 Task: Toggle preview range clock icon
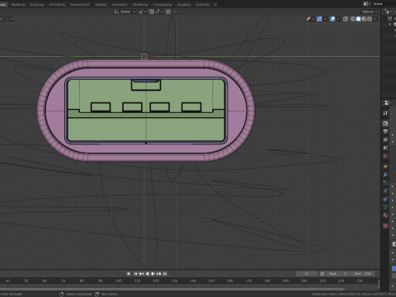(x=322, y=274)
